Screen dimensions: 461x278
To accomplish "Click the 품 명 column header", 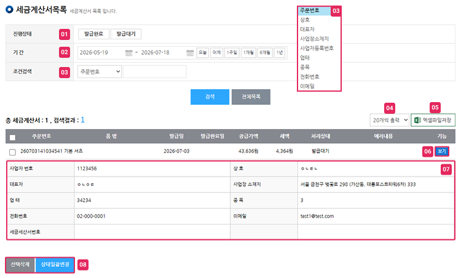I will (x=111, y=136).
